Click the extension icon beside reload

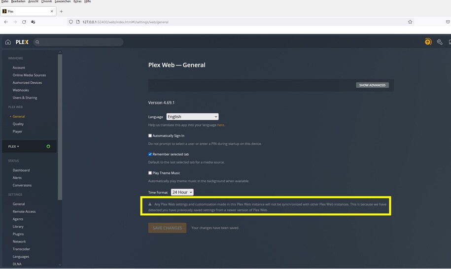[33, 22]
